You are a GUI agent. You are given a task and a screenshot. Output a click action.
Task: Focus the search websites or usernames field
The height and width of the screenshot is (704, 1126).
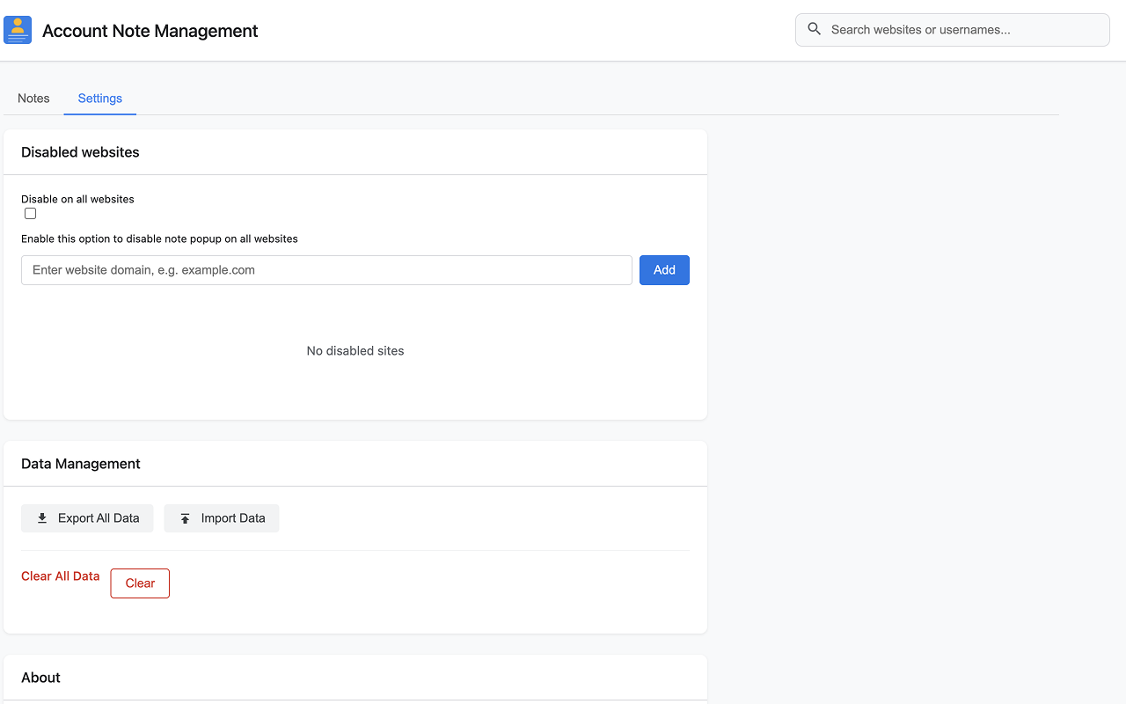pos(963,30)
